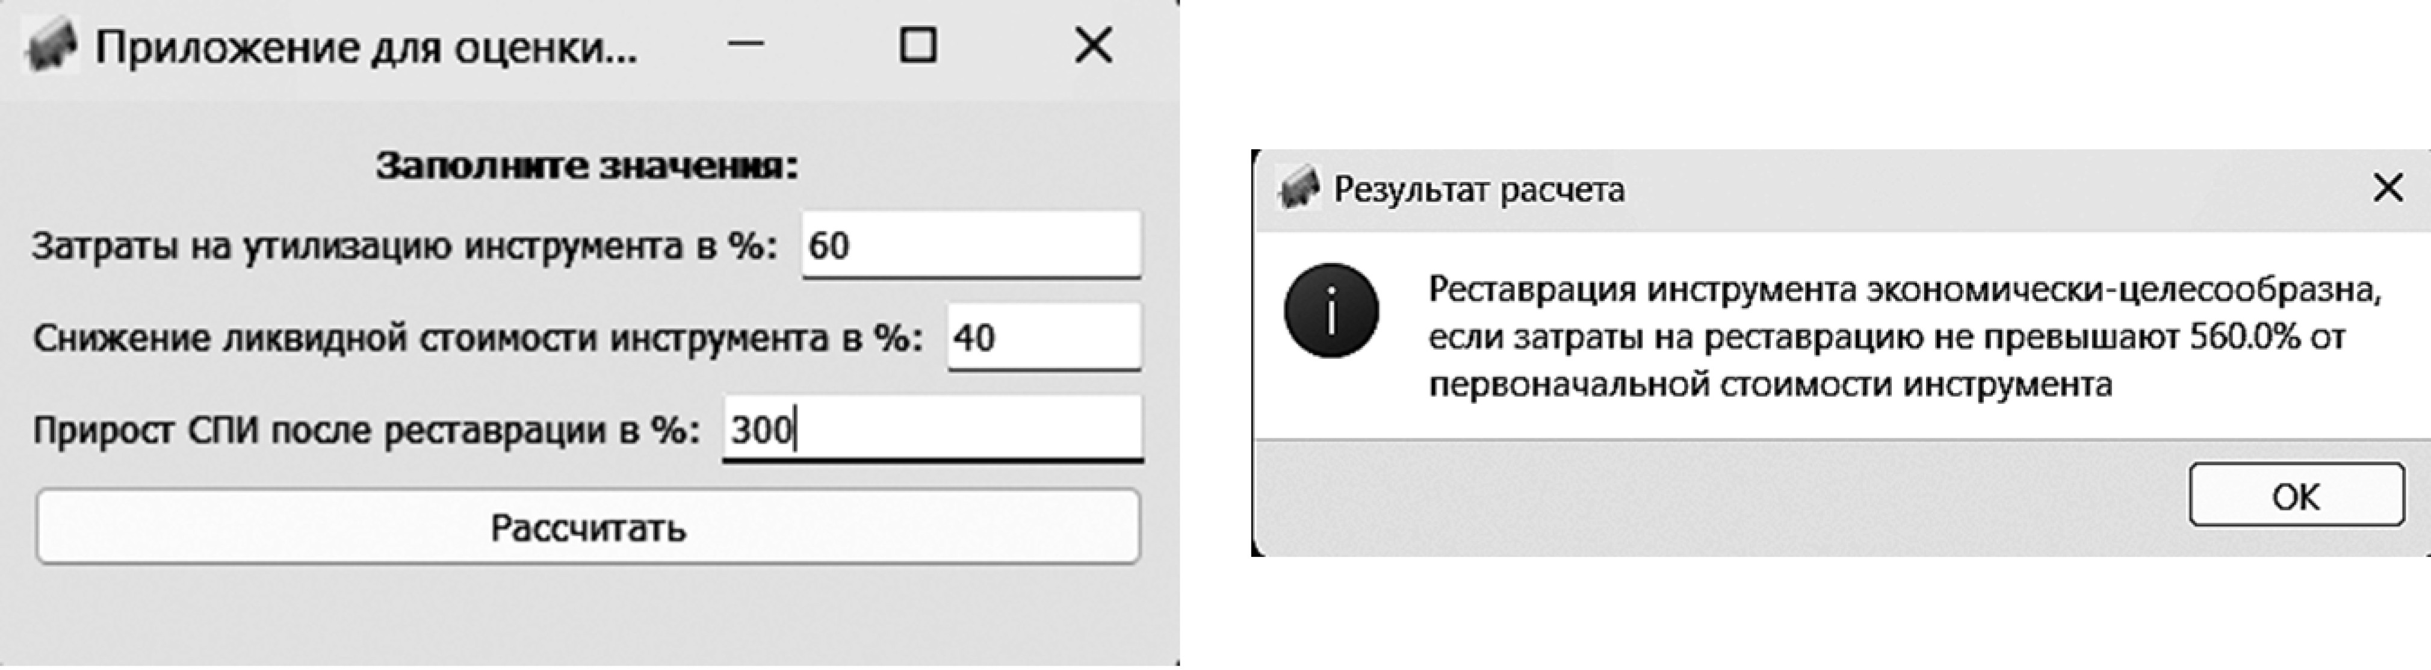The width and height of the screenshot is (2431, 670).
Task: Click the "Результат расчета" dialog title
Action: pyautogui.click(x=1479, y=190)
